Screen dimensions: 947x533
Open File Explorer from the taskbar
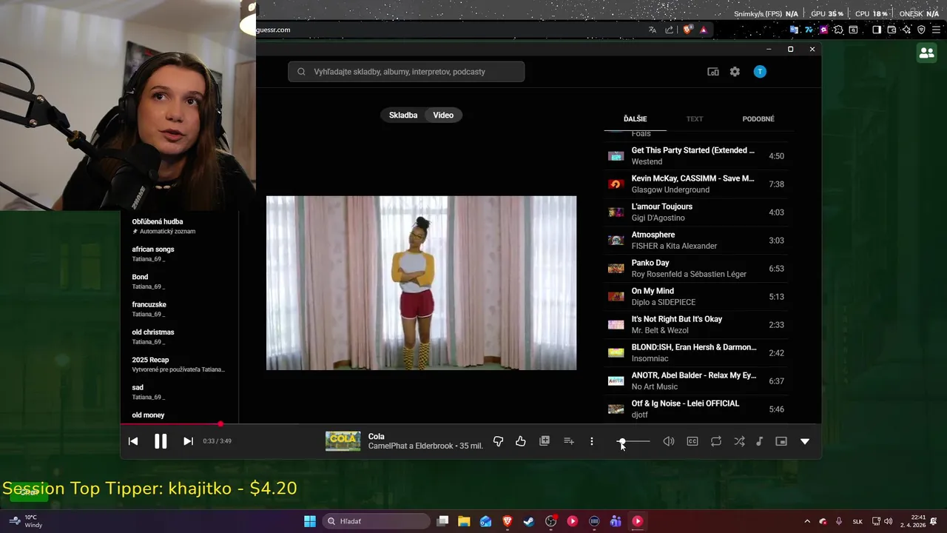464,521
